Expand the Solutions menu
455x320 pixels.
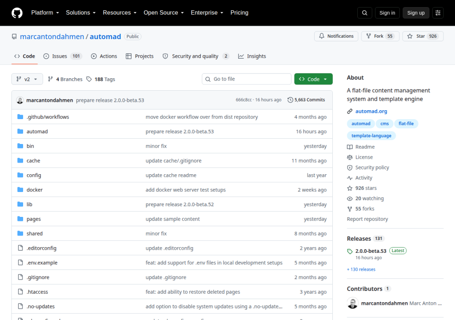[x=81, y=13]
